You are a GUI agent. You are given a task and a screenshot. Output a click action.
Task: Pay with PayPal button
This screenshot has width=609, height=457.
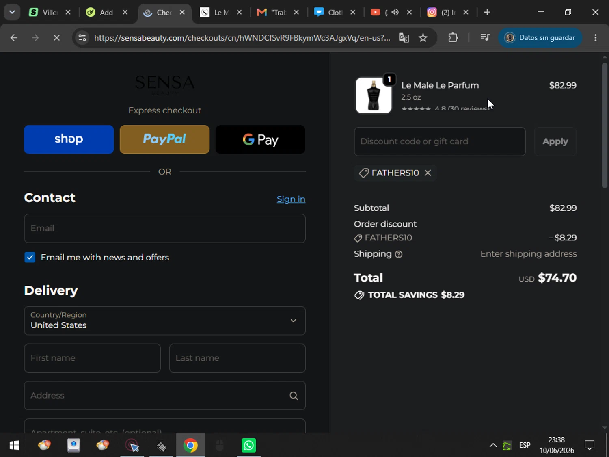(x=164, y=139)
